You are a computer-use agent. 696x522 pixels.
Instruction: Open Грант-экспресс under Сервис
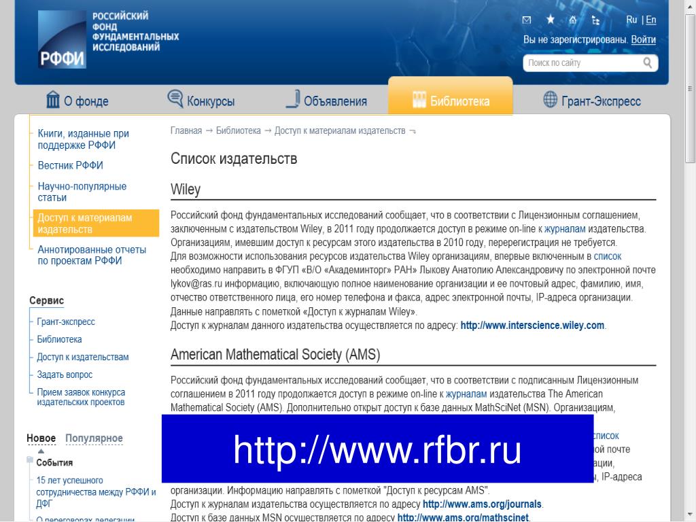(x=66, y=321)
